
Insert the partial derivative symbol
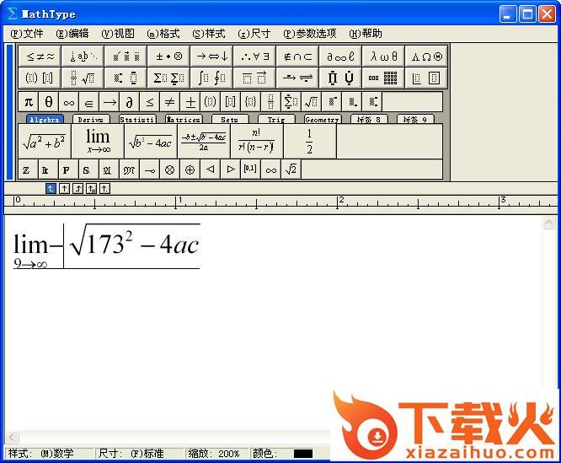click(x=129, y=102)
